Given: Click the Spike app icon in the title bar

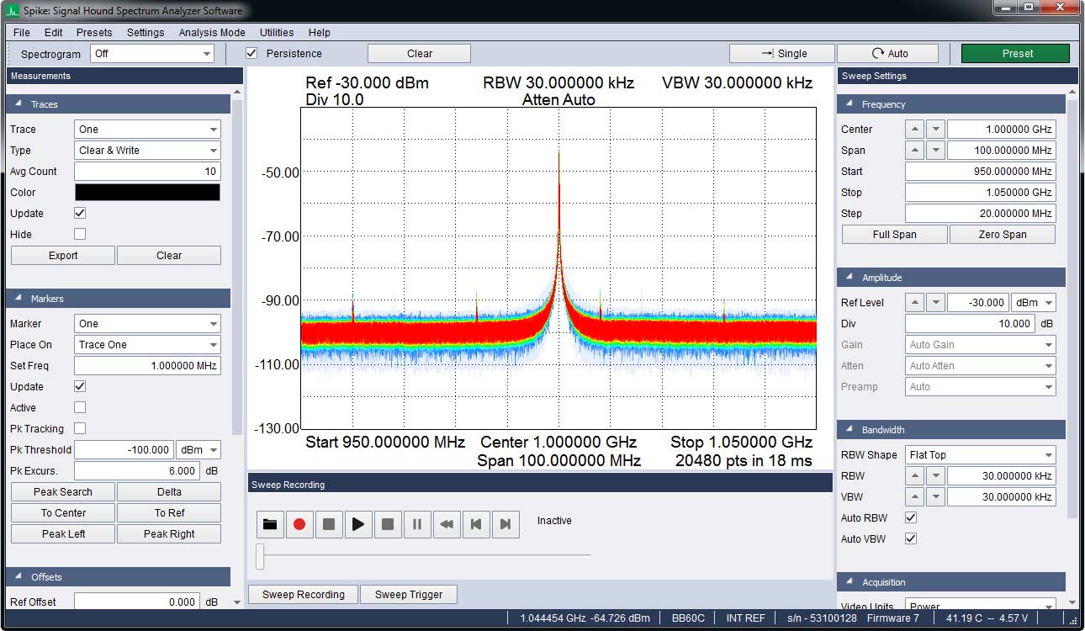Looking at the screenshot, I should [x=13, y=11].
